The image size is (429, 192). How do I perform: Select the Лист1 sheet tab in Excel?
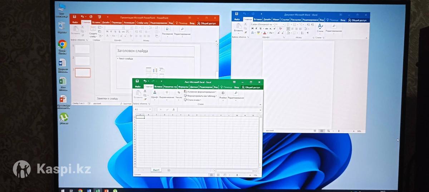[156, 170]
